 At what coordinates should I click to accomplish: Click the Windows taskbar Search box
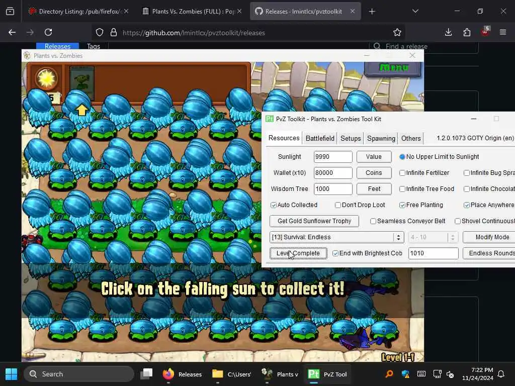79,374
